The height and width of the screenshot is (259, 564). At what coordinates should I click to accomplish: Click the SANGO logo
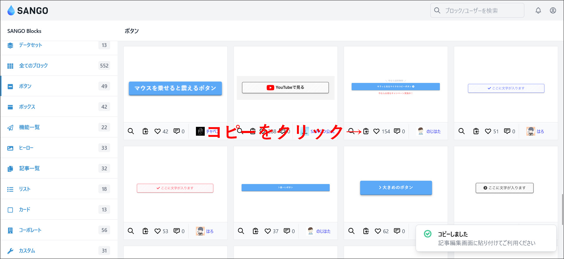28,11
